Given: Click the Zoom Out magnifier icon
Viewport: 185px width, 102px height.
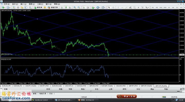Looking at the screenshot, I should point(79,7).
